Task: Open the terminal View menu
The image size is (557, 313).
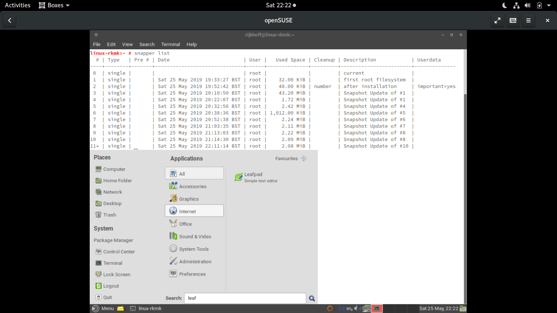Action: 127,44
